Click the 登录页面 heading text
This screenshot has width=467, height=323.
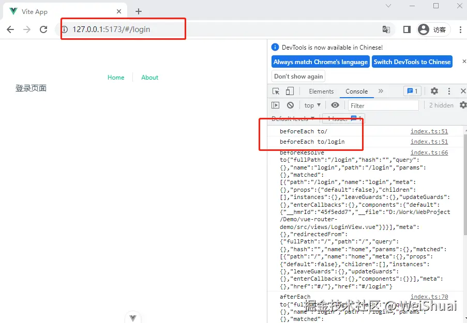click(x=31, y=88)
